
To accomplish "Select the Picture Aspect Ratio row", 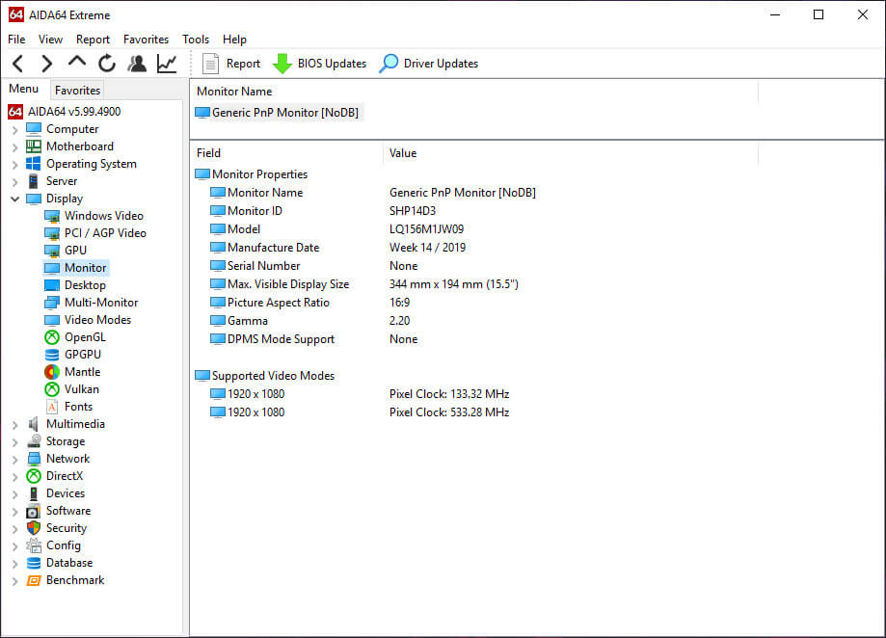I will [373, 303].
